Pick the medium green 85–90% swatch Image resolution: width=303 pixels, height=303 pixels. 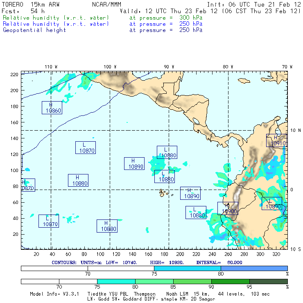pos(192,281)
